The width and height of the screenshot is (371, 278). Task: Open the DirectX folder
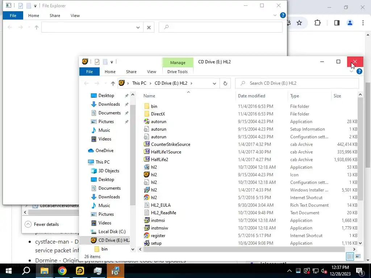pos(158,114)
